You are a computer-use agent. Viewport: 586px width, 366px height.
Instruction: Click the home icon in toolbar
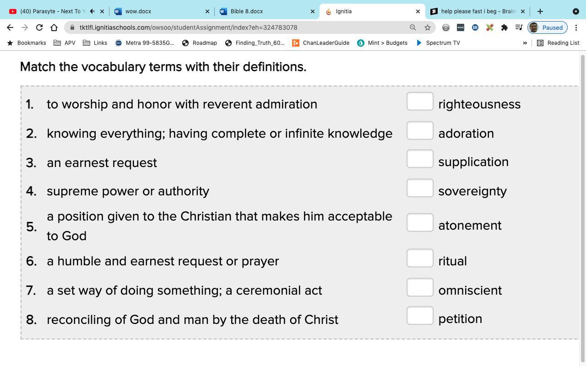click(54, 27)
